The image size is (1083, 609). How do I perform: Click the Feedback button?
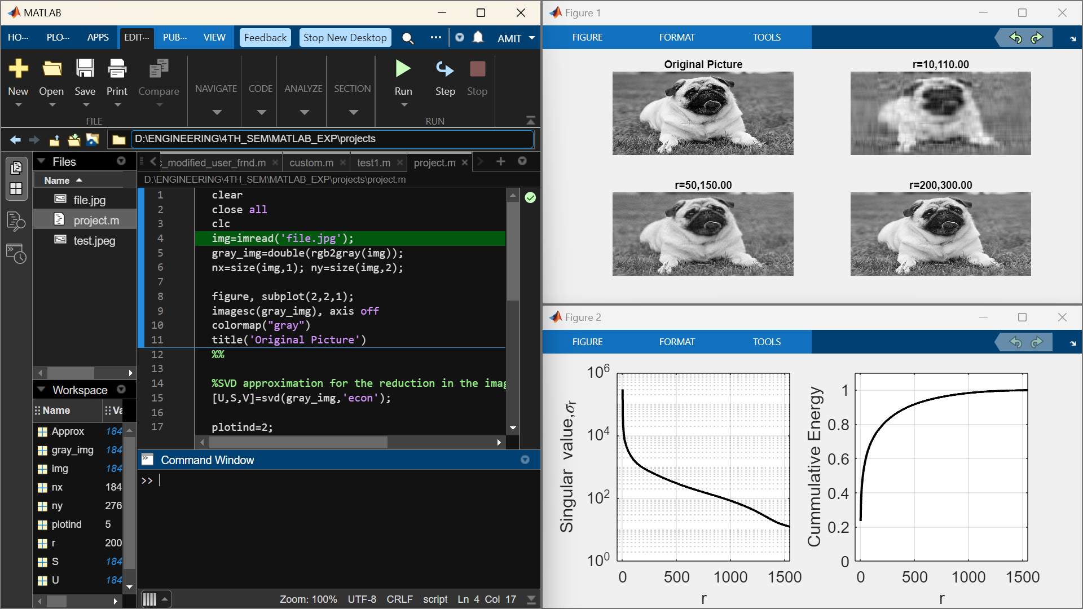click(265, 37)
